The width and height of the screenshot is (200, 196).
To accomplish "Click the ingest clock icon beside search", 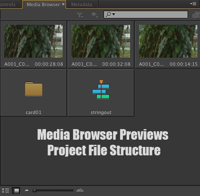I will (x=196, y=15).
